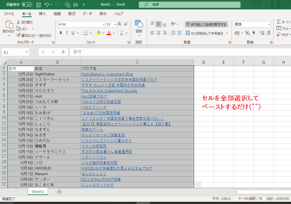Image resolution: width=291 pixels, height=204 pixels.
Task: Click the bottom align icon
Action: tap(165, 24)
